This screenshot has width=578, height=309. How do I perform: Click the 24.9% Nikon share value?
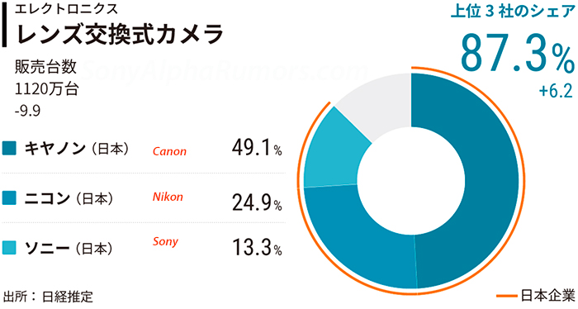257,202
